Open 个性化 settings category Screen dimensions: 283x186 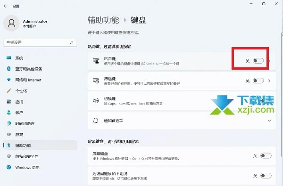[x=40, y=91]
